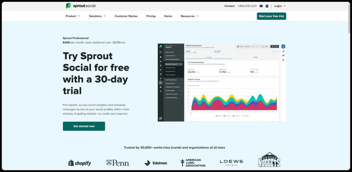
Task: Click the Instagram legend swatch in chart
Action: click(x=234, y=116)
